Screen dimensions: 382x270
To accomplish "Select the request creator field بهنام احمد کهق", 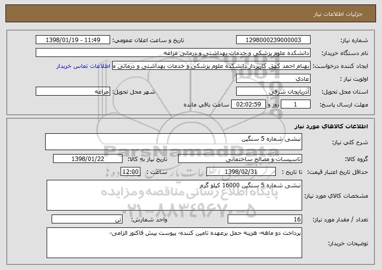I will (x=211, y=65).
